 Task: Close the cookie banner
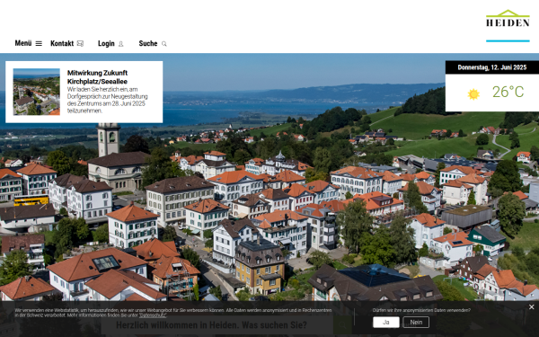pos(532,307)
